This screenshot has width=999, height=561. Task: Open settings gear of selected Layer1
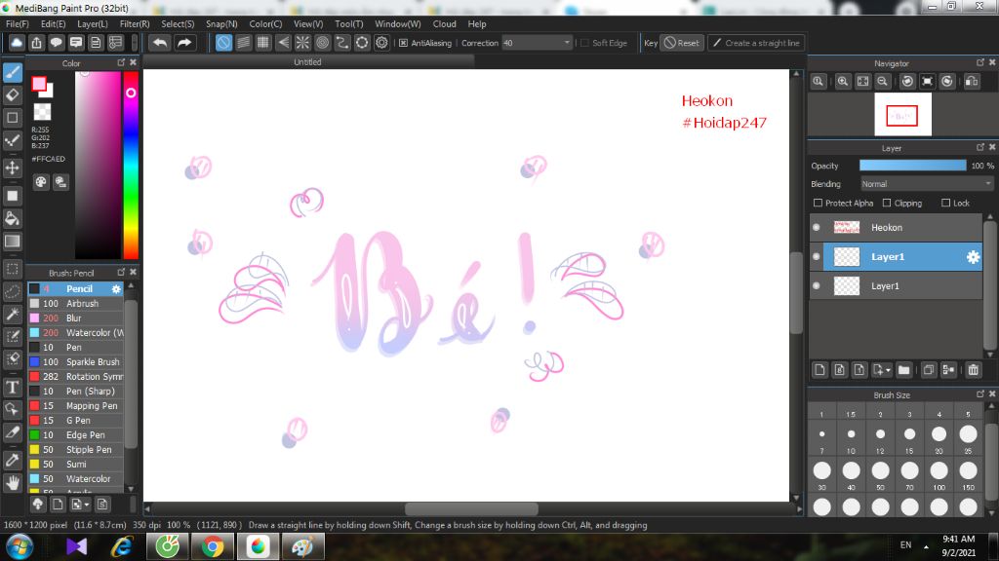tap(973, 257)
